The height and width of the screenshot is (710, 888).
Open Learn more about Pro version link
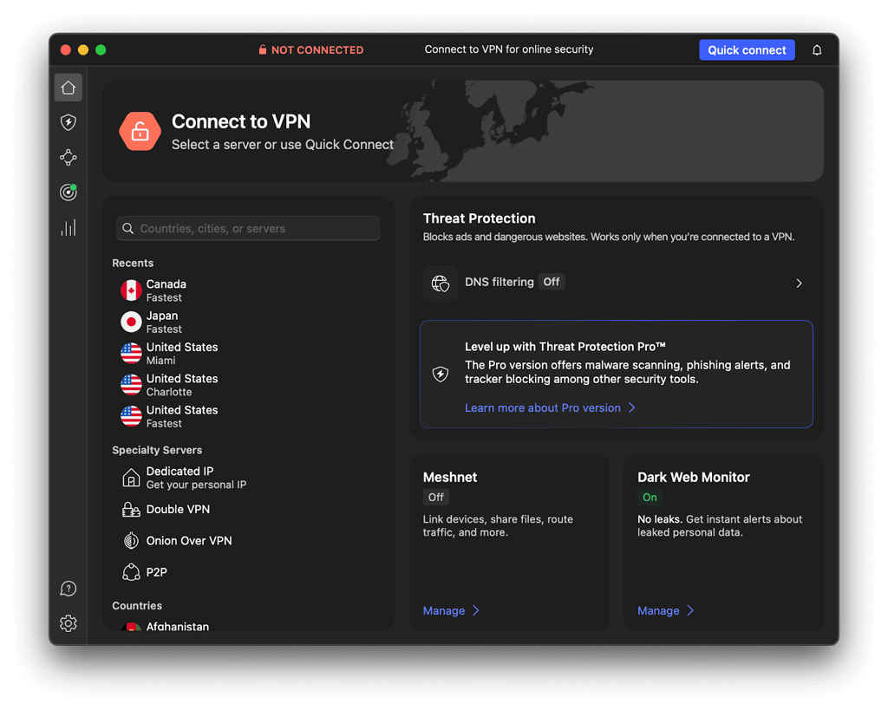543,407
